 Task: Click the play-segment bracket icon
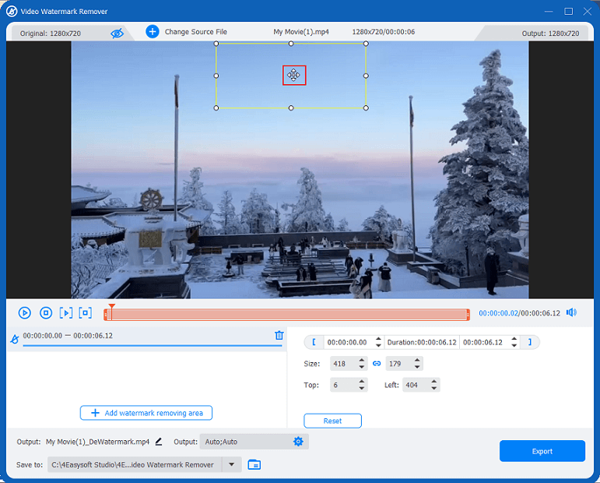tap(66, 313)
